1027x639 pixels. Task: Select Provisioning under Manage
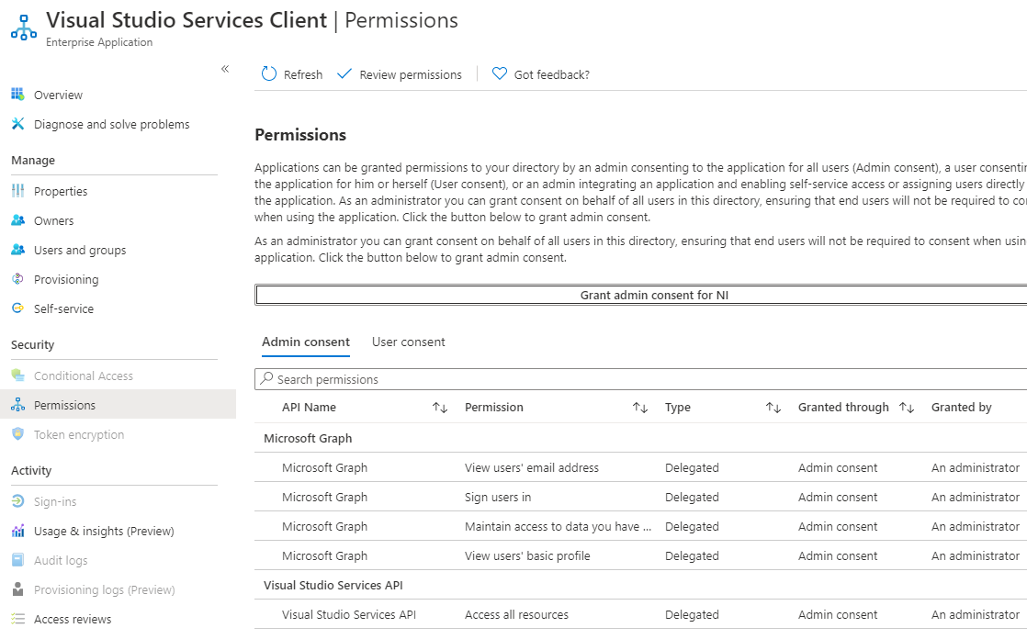click(x=66, y=279)
